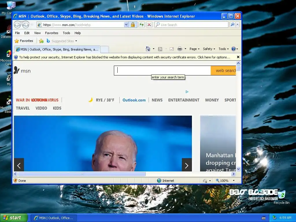The width and height of the screenshot is (296, 222).
Task: Open the blue Help question mark menu
Action: coord(235,49)
